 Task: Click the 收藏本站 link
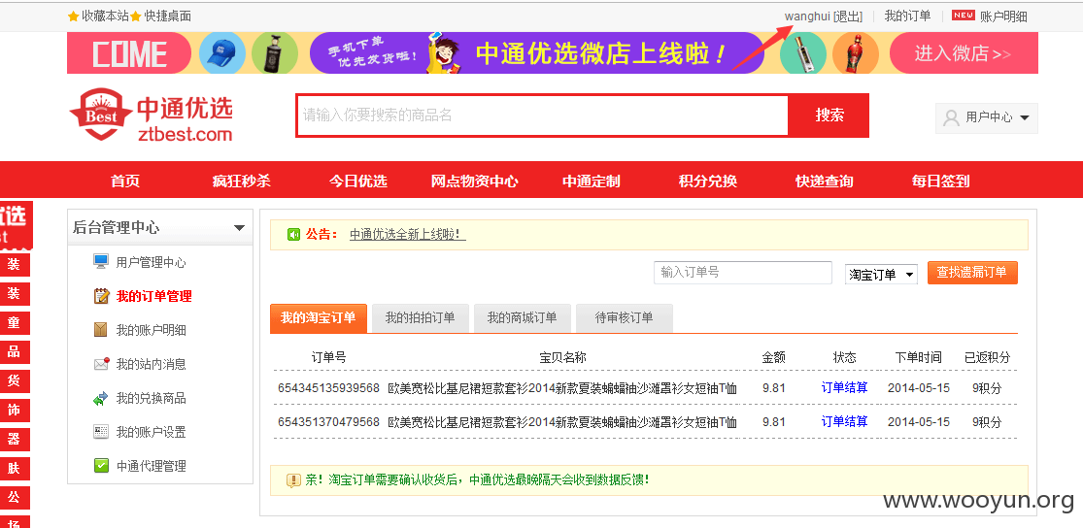(105, 16)
